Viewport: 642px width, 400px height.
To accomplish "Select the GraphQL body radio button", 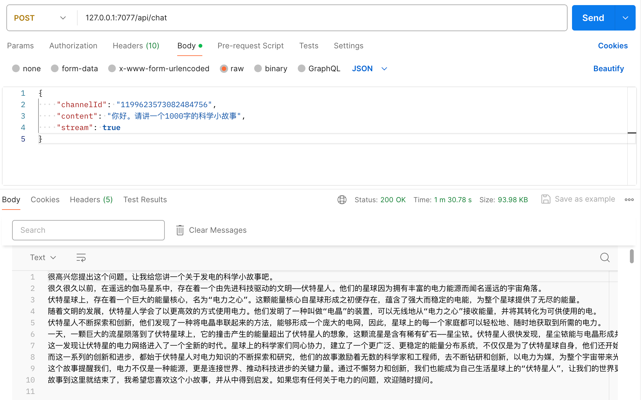I will pos(301,69).
